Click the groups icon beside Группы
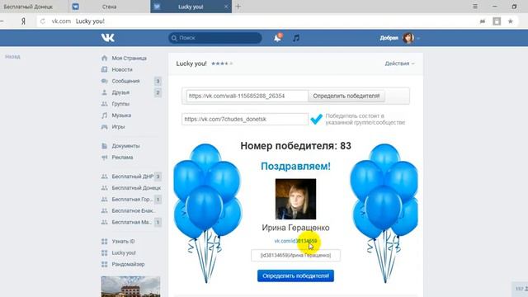This screenshot has width=528, height=297. [105, 104]
